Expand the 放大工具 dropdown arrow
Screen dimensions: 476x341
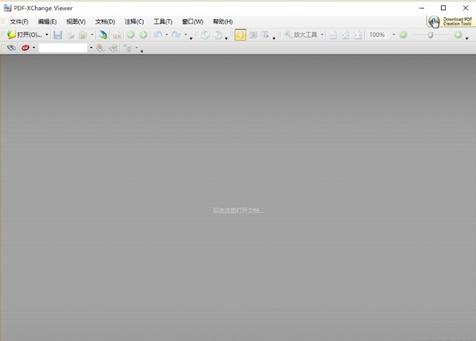322,34
